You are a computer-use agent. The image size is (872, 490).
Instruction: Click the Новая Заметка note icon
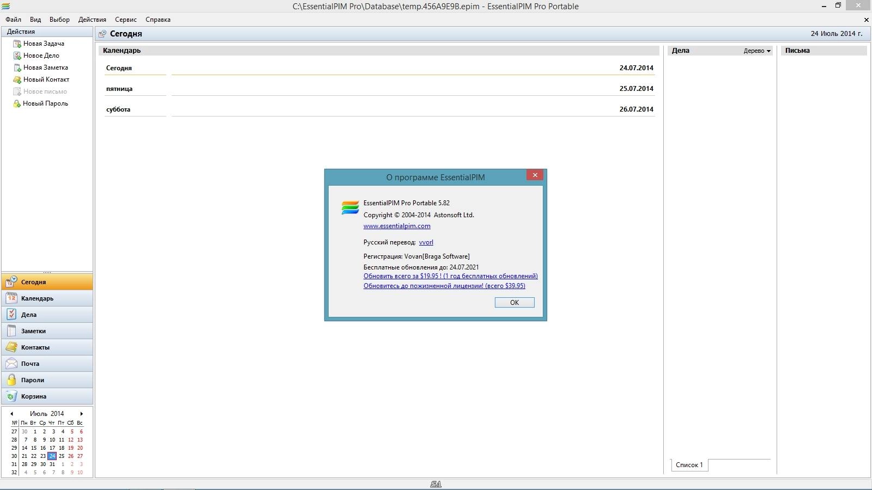click(x=17, y=68)
